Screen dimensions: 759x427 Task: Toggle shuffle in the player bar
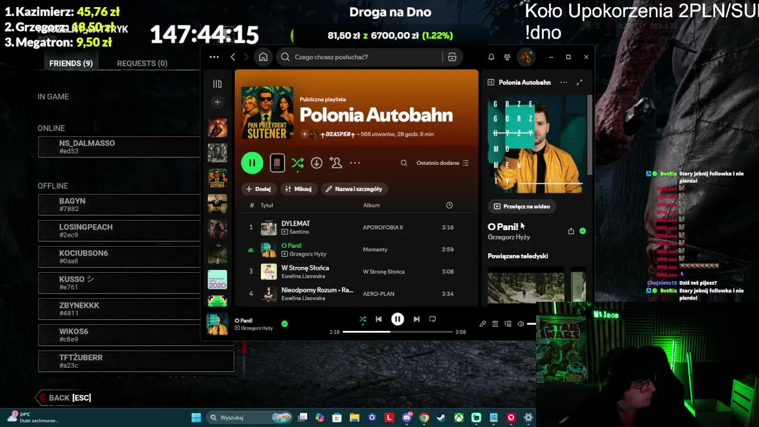click(x=362, y=319)
